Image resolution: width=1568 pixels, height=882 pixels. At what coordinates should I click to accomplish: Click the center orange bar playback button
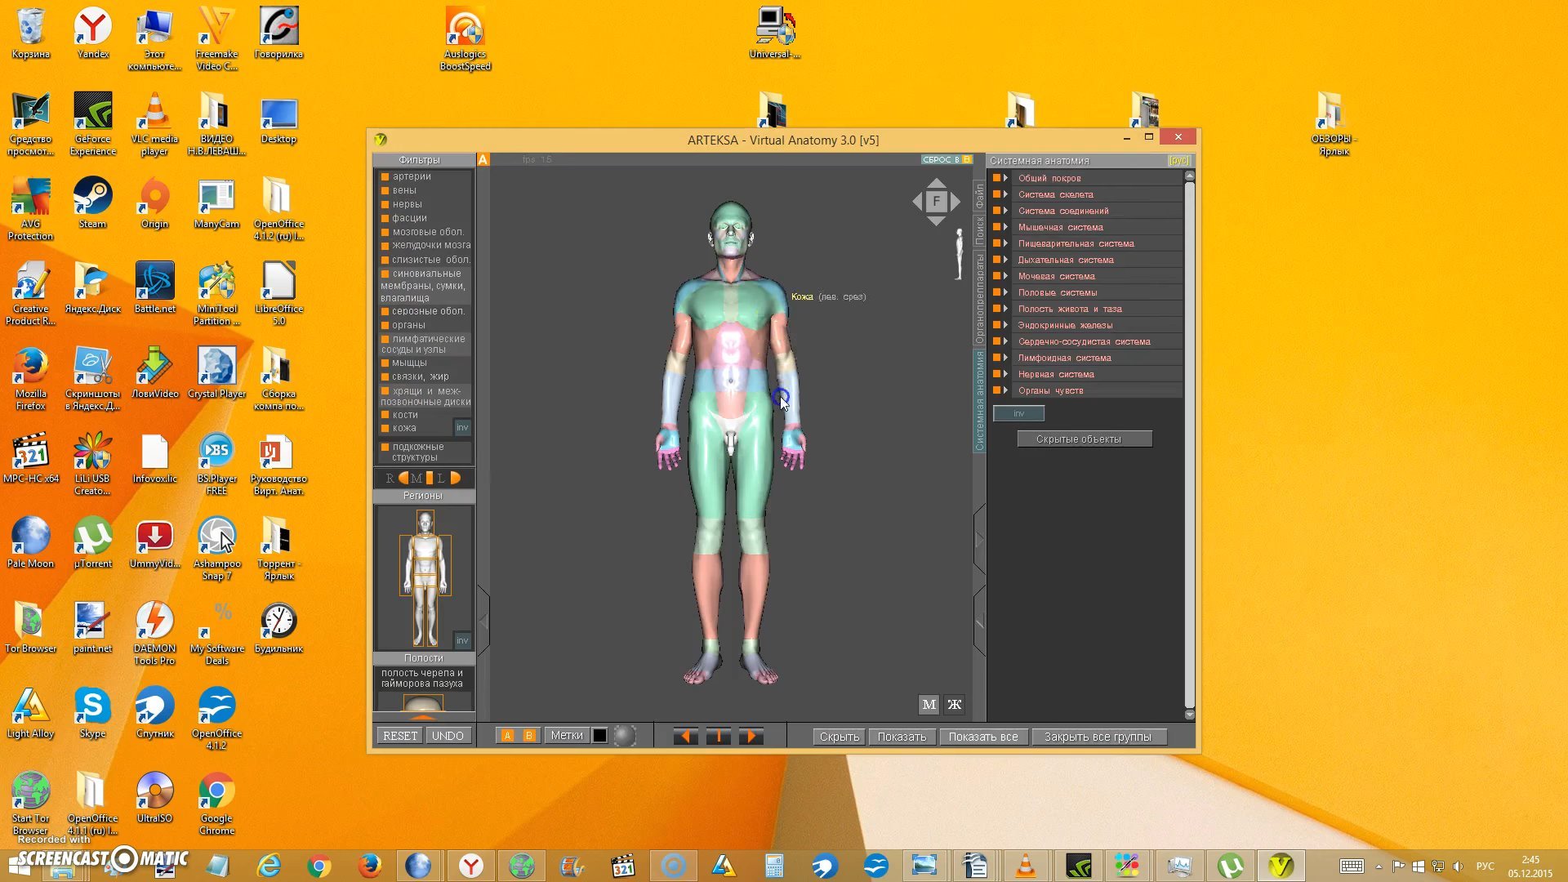(718, 736)
